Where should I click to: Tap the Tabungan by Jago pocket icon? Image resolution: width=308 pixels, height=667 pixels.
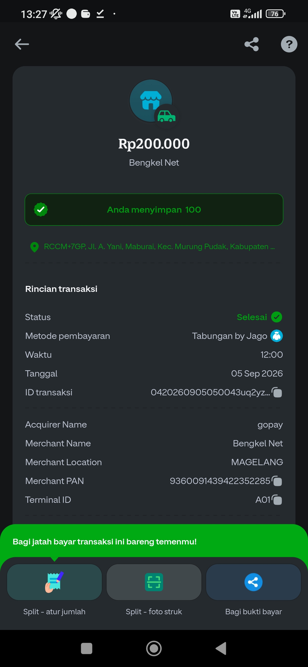click(276, 336)
